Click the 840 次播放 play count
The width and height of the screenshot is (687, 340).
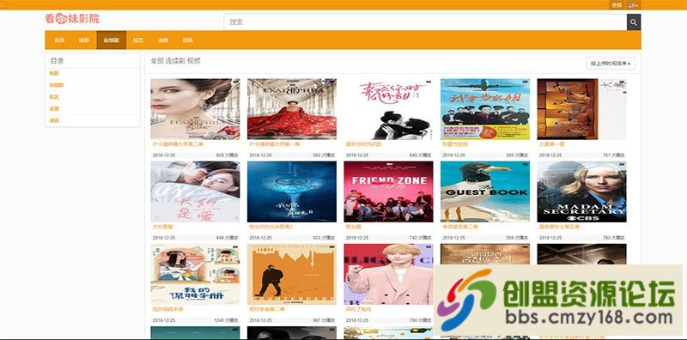point(420,155)
